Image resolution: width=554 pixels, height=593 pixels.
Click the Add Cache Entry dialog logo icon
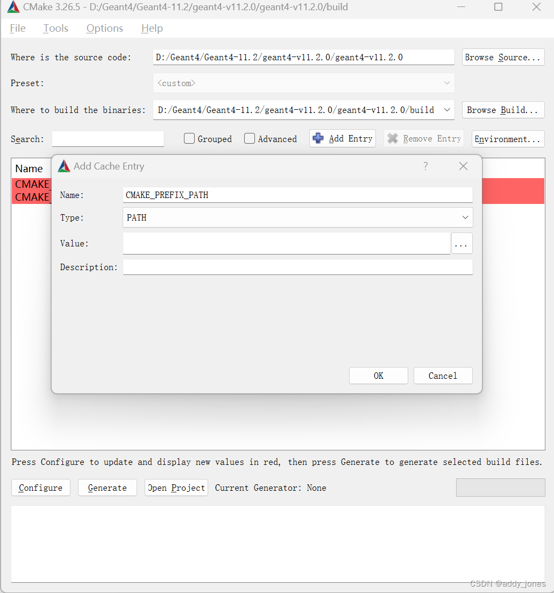tap(64, 166)
